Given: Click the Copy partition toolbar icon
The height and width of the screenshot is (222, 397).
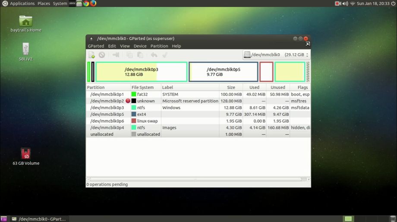Looking at the screenshot, I should 129,55.
